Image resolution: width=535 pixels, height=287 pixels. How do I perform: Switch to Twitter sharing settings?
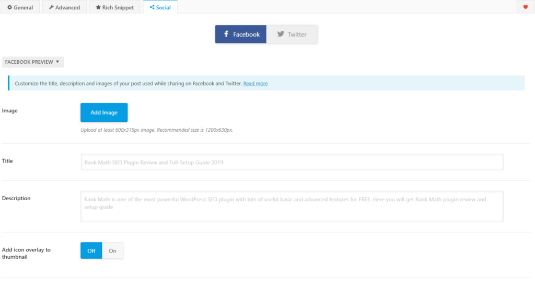click(x=292, y=34)
